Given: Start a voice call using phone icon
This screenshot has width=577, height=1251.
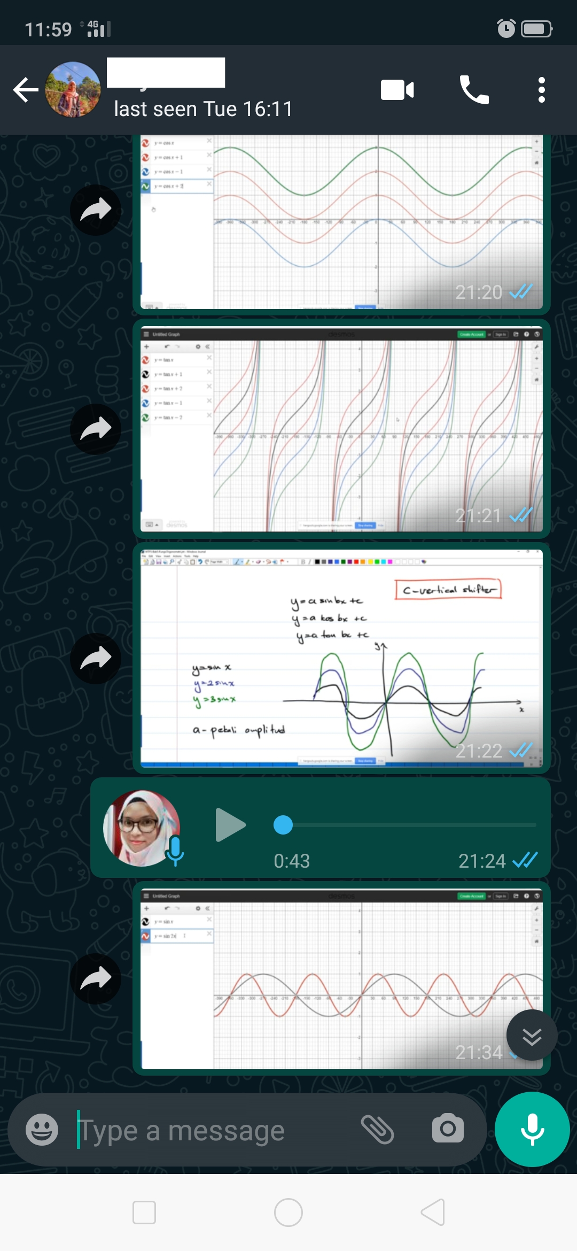Looking at the screenshot, I should click(474, 90).
